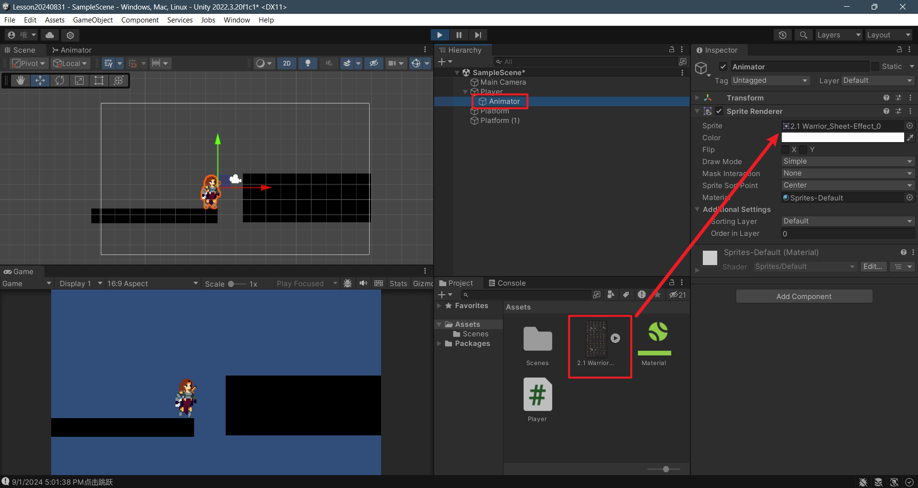Select the Rect transform tool
Screen dimensions: 918x488
pos(99,80)
